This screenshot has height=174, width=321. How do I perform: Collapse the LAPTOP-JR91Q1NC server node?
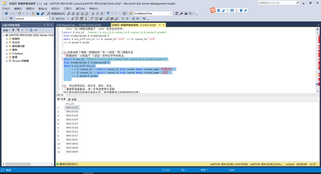point(4,35)
